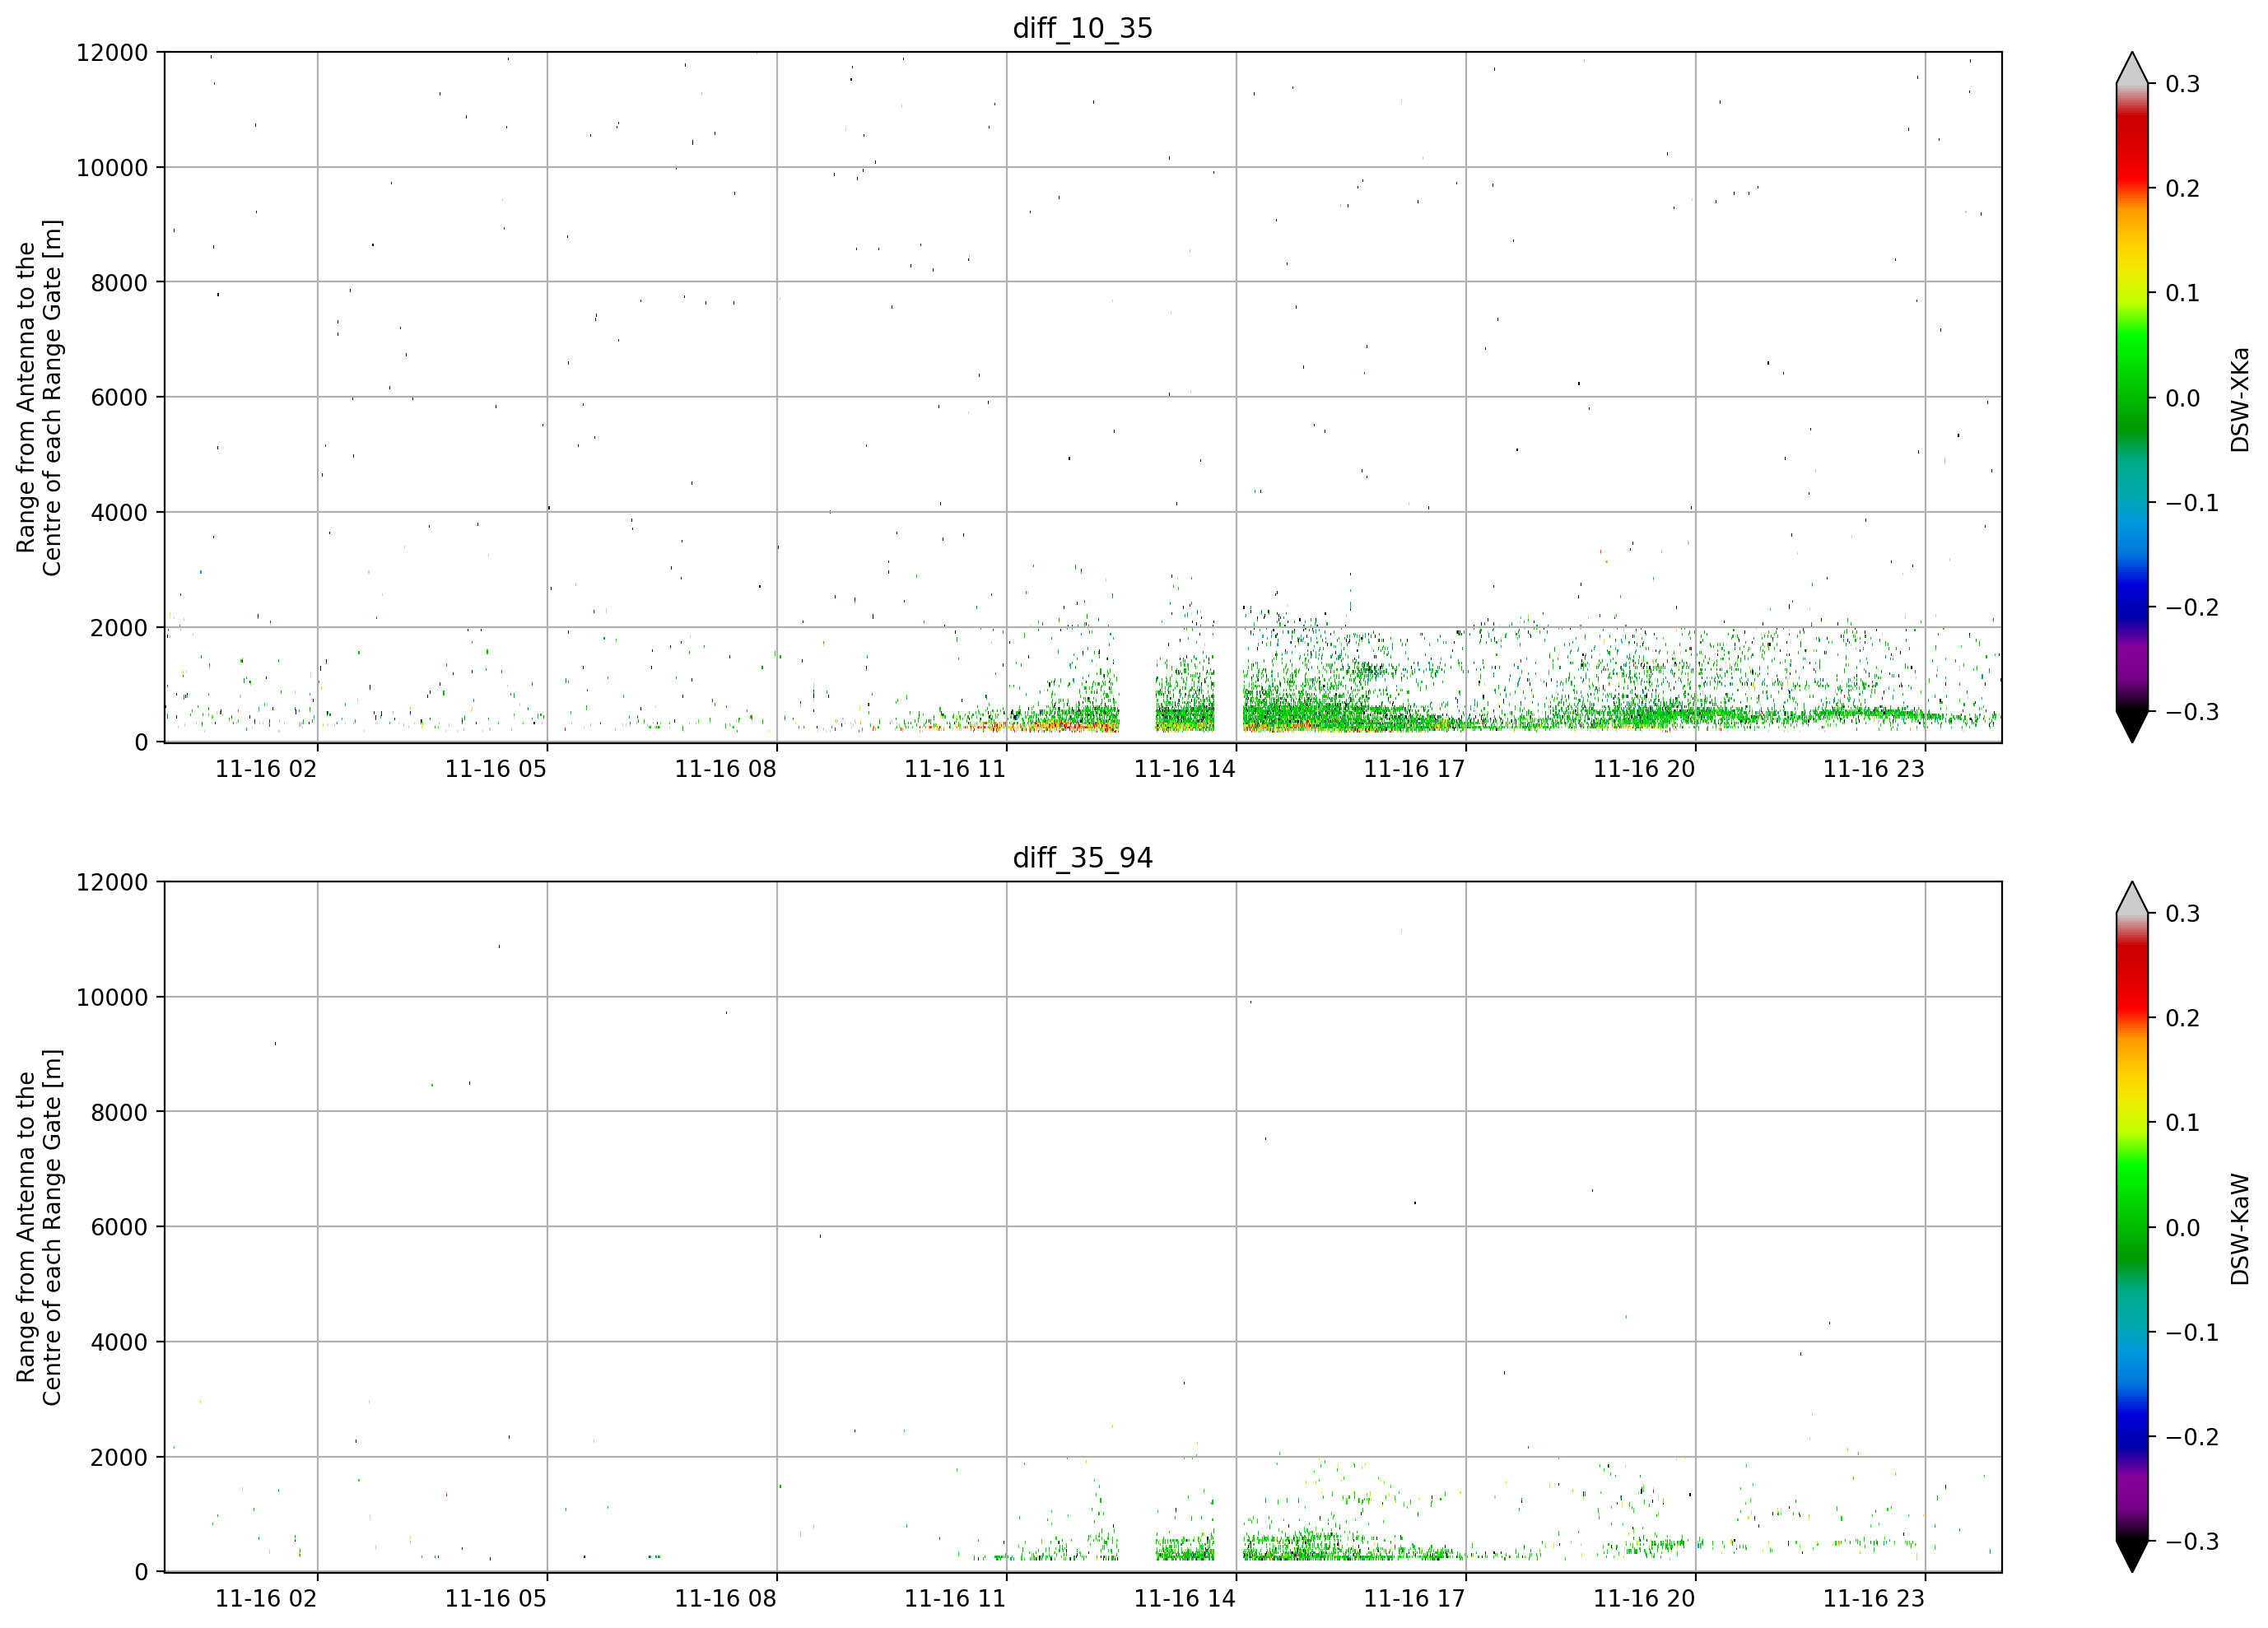Image resolution: width=2268 pixels, height=1628 pixels.
Task: Click the 11-16 14 label under diff_35_94
Action: 1185,1599
